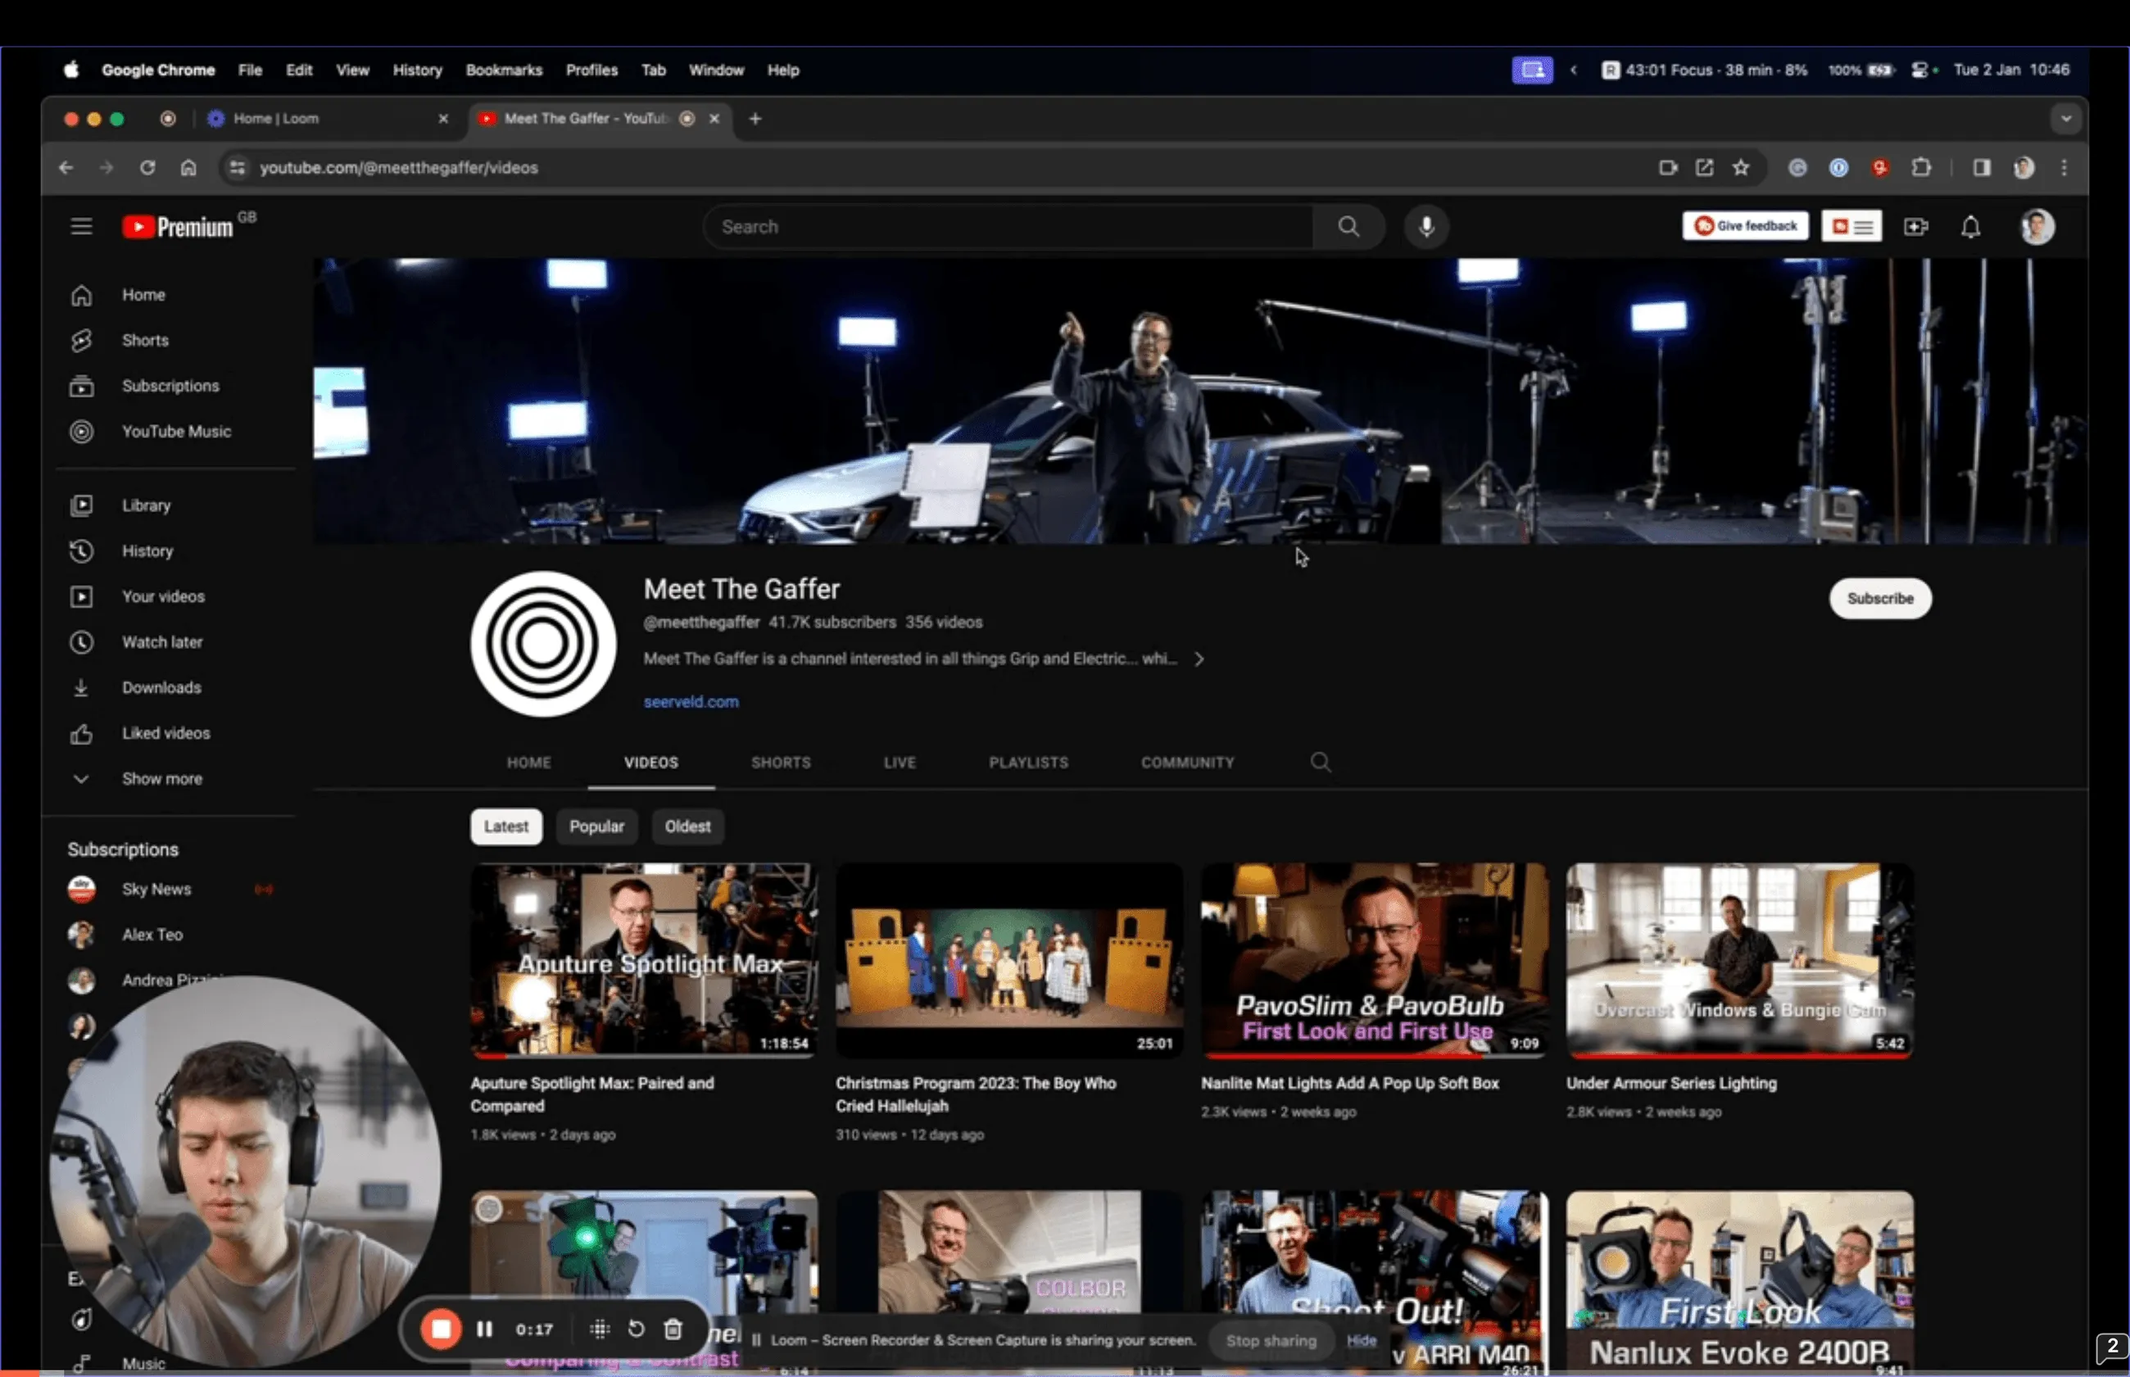
Task: Toggle the Chrome side panel
Action: click(1982, 168)
